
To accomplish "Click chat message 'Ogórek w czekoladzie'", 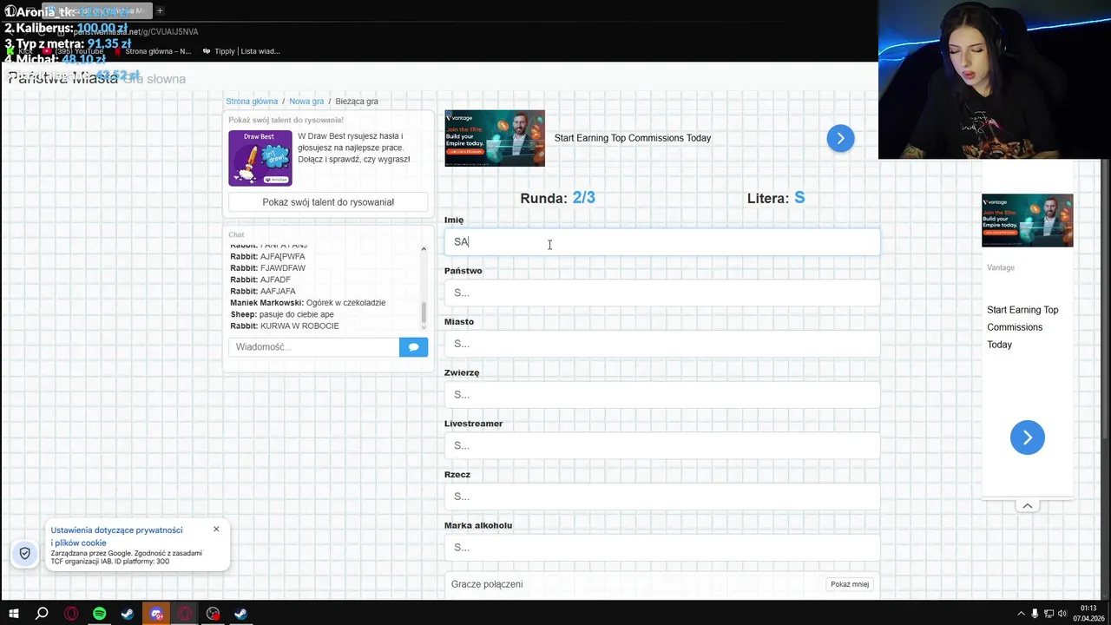I will coord(345,303).
